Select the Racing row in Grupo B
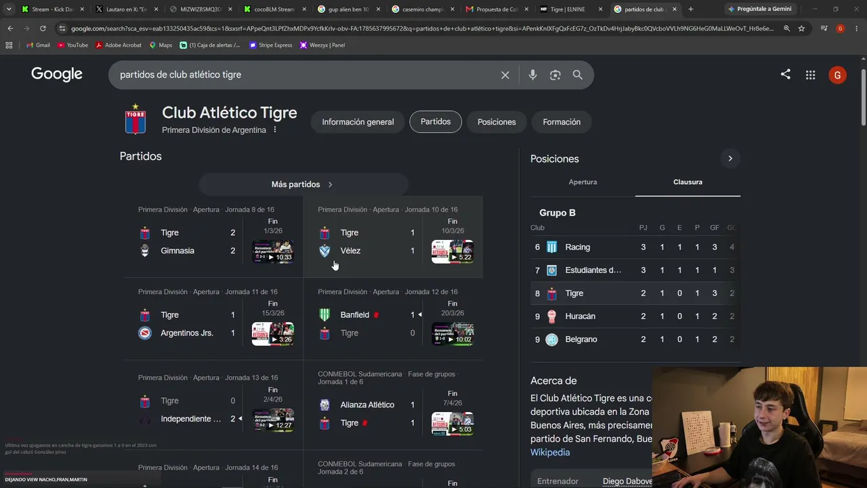 coord(635,247)
